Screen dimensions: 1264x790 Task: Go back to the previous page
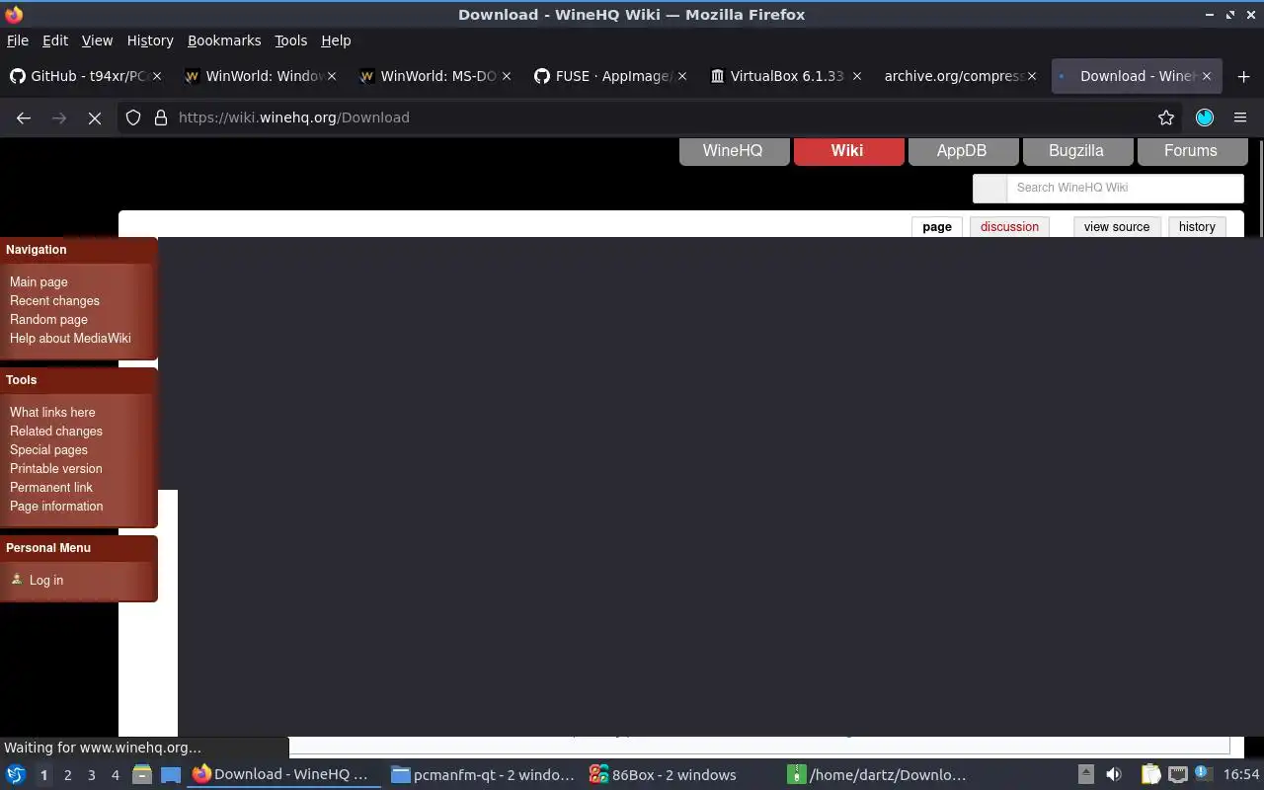pyautogui.click(x=24, y=118)
